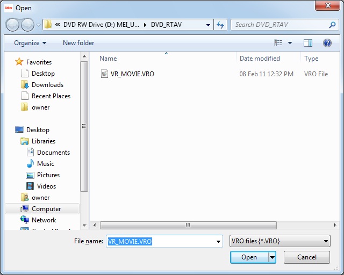Click the Open button
Screen dimensions: 344x275
(249, 257)
